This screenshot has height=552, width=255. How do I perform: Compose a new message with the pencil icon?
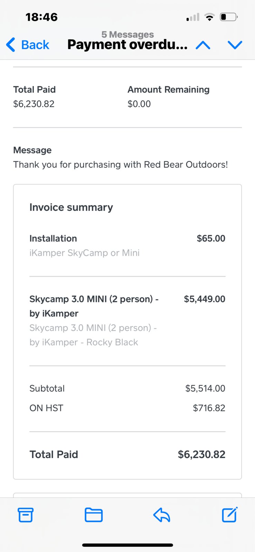coord(230,515)
